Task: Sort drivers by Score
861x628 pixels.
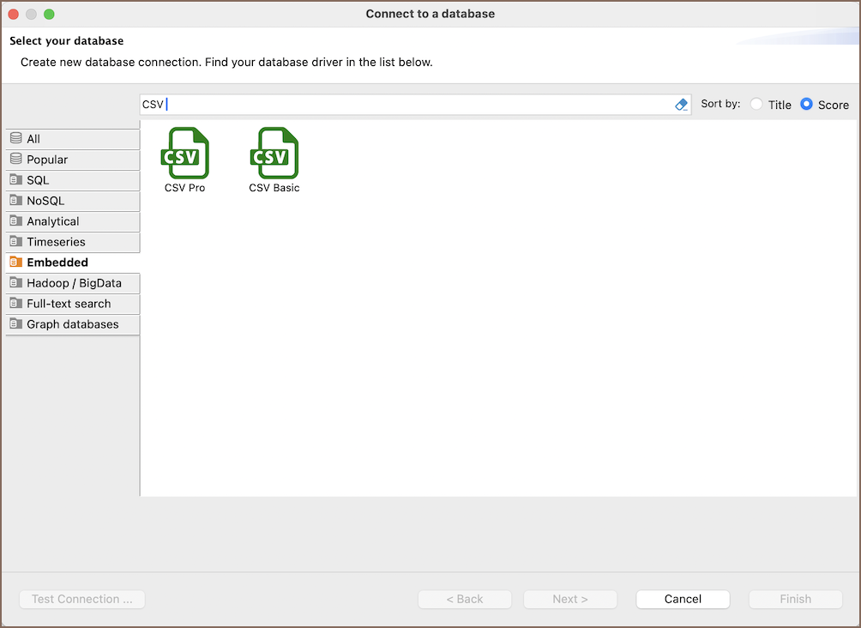Action: coord(806,105)
